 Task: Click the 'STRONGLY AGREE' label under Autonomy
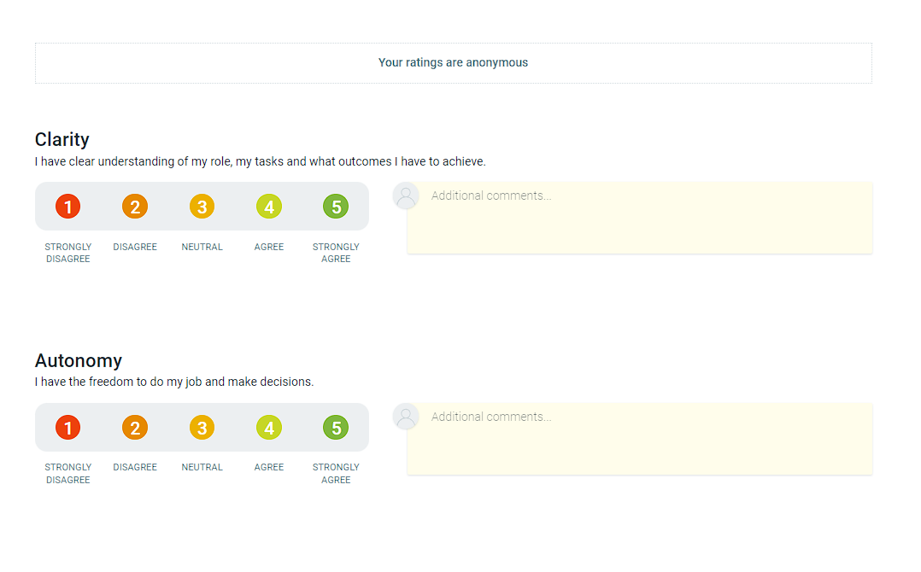(336, 474)
